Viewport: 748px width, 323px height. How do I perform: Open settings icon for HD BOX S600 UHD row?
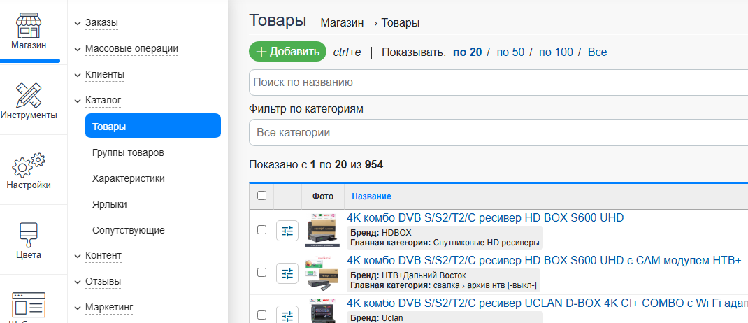[x=287, y=231]
